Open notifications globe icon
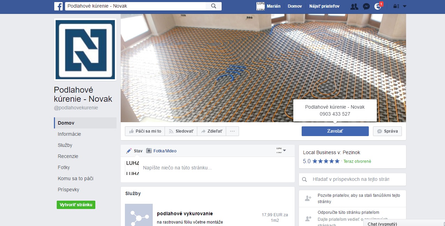The image size is (445, 226). [378, 6]
